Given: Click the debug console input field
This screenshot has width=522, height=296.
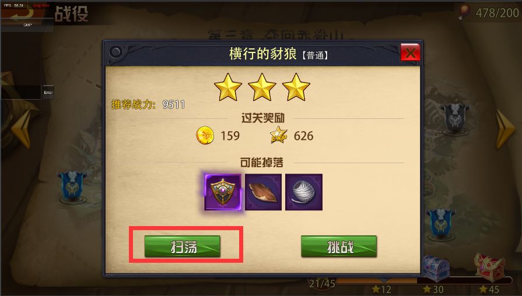Looking at the screenshot, I should coord(20,92).
